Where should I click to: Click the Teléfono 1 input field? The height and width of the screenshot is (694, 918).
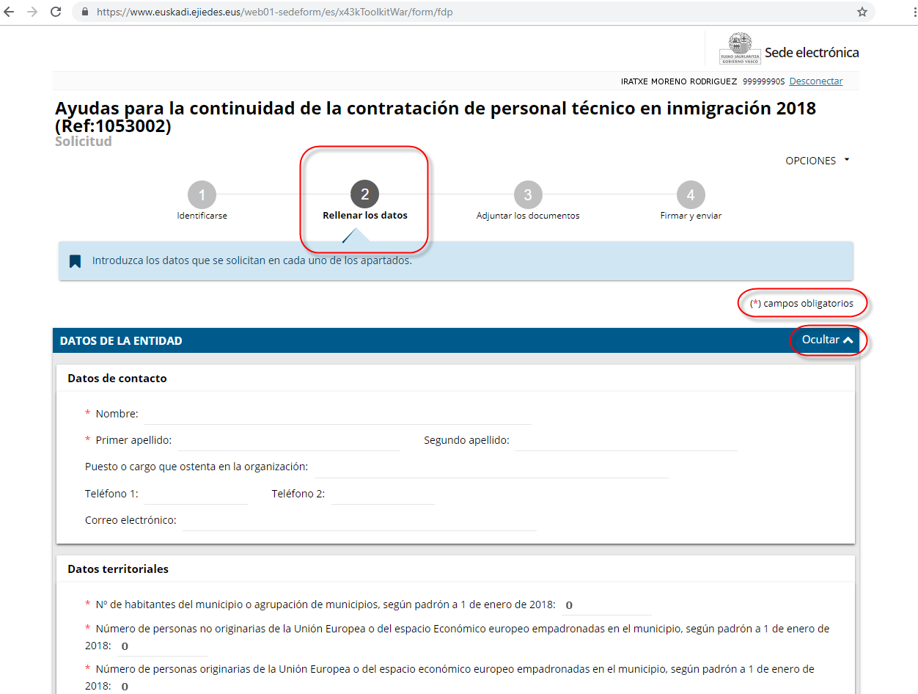[x=196, y=494]
